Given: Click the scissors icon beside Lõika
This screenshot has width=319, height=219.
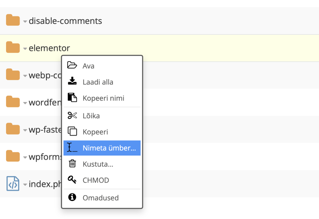Looking at the screenshot, I should click(x=72, y=115).
